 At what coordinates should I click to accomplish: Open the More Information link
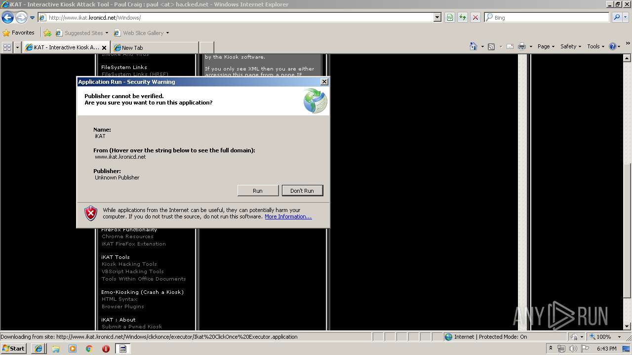pos(288,216)
